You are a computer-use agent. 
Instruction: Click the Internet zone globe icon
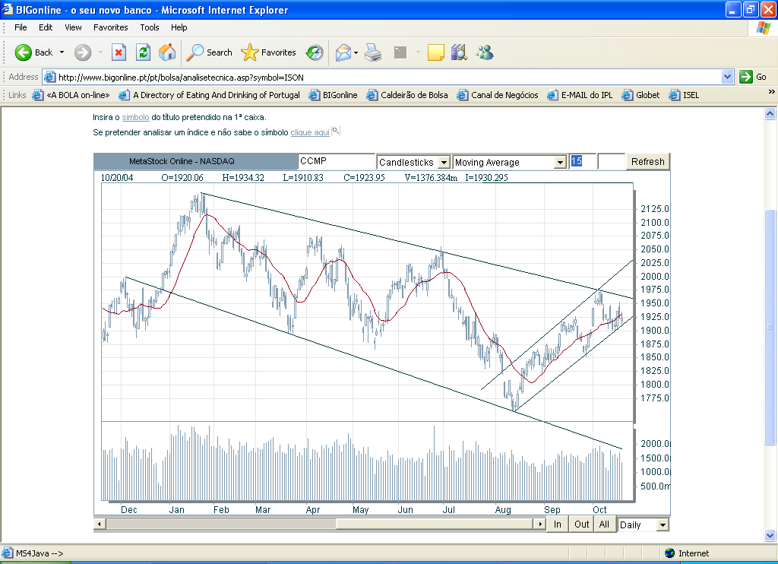pos(670,553)
